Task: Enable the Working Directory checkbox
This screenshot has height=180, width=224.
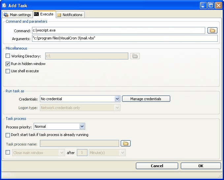Action: pos(8,56)
